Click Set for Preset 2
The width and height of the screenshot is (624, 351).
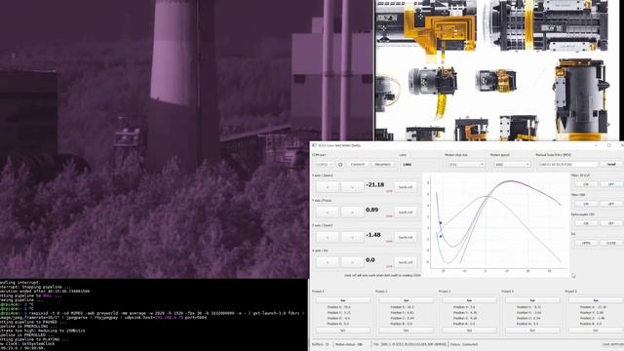pos(406,331)
